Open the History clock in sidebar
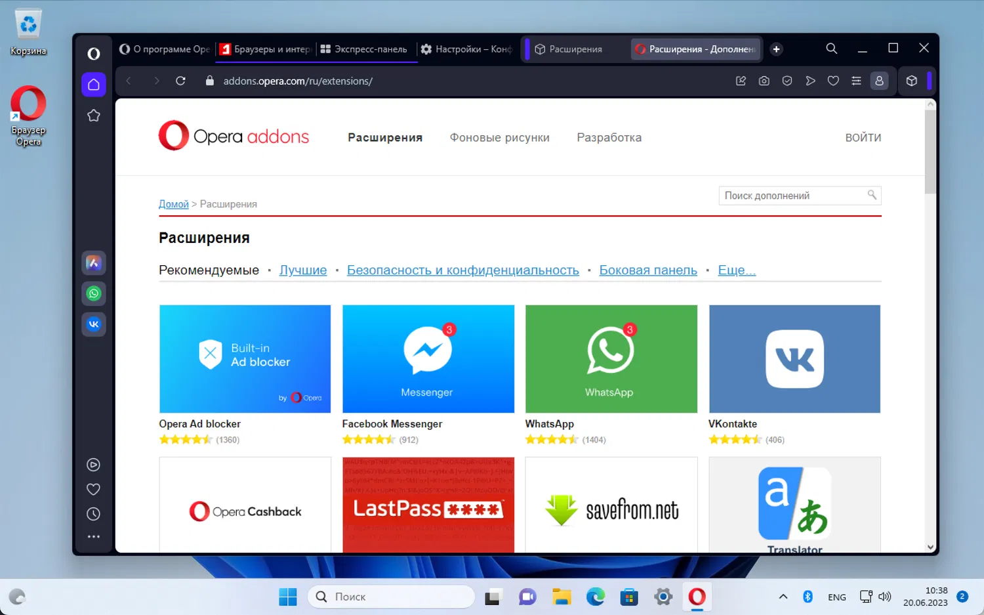Image resolution: width=984 pixels, height=615 pixels. coord(93,514)
